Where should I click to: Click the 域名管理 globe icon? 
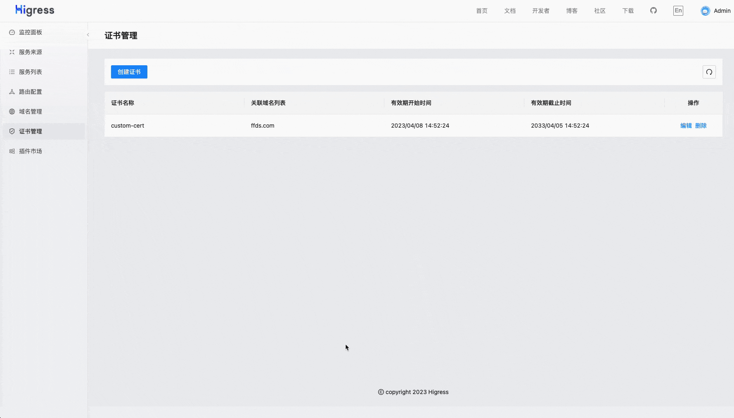click(x=12, y=112)
